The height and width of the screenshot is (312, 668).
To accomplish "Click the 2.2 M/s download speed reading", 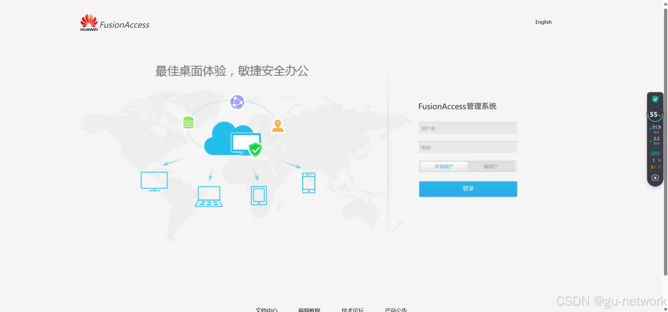I will point(656,141).
